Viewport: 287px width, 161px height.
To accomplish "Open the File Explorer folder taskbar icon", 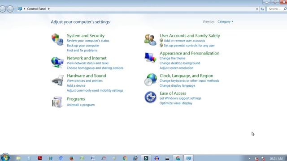I will point(18,158).
